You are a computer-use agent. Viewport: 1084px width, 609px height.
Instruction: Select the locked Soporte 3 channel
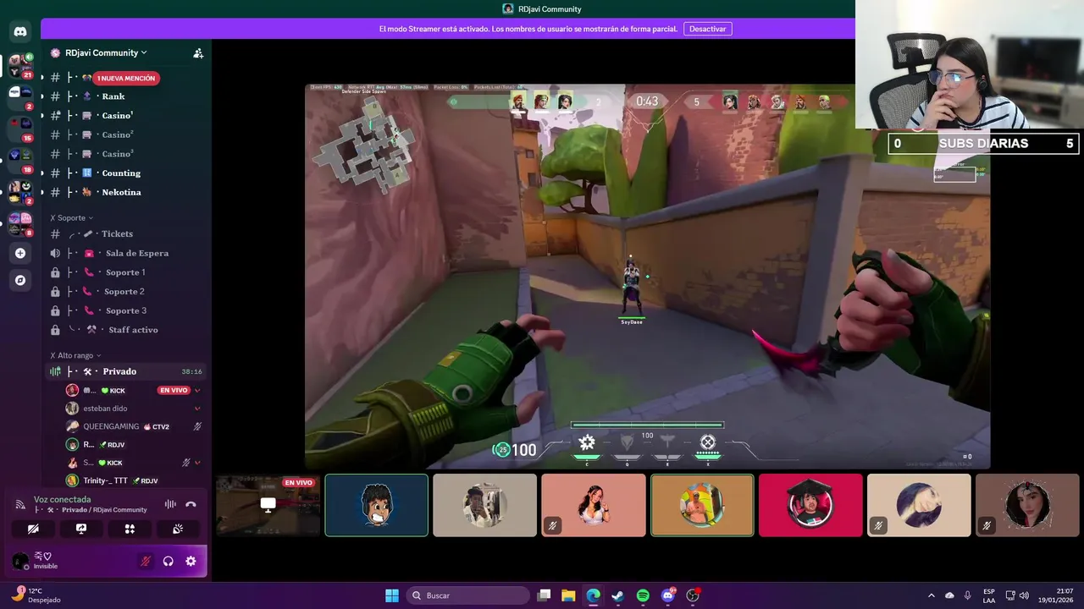pos(127,310)
